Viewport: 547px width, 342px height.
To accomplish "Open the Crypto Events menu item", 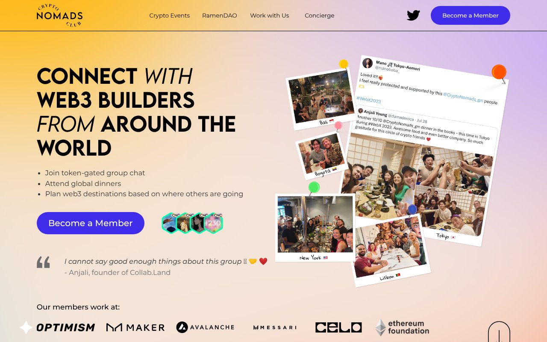I will pos(169,15).
